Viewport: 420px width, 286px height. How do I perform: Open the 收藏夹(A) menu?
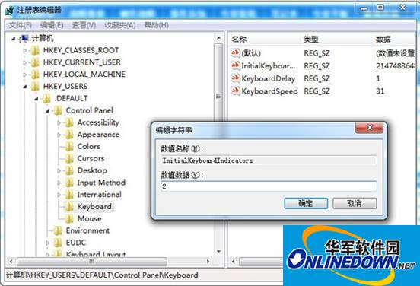120,25
